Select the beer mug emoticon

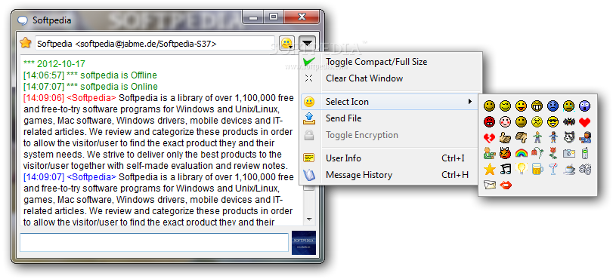pyautogui.click(x=537, y=169)
